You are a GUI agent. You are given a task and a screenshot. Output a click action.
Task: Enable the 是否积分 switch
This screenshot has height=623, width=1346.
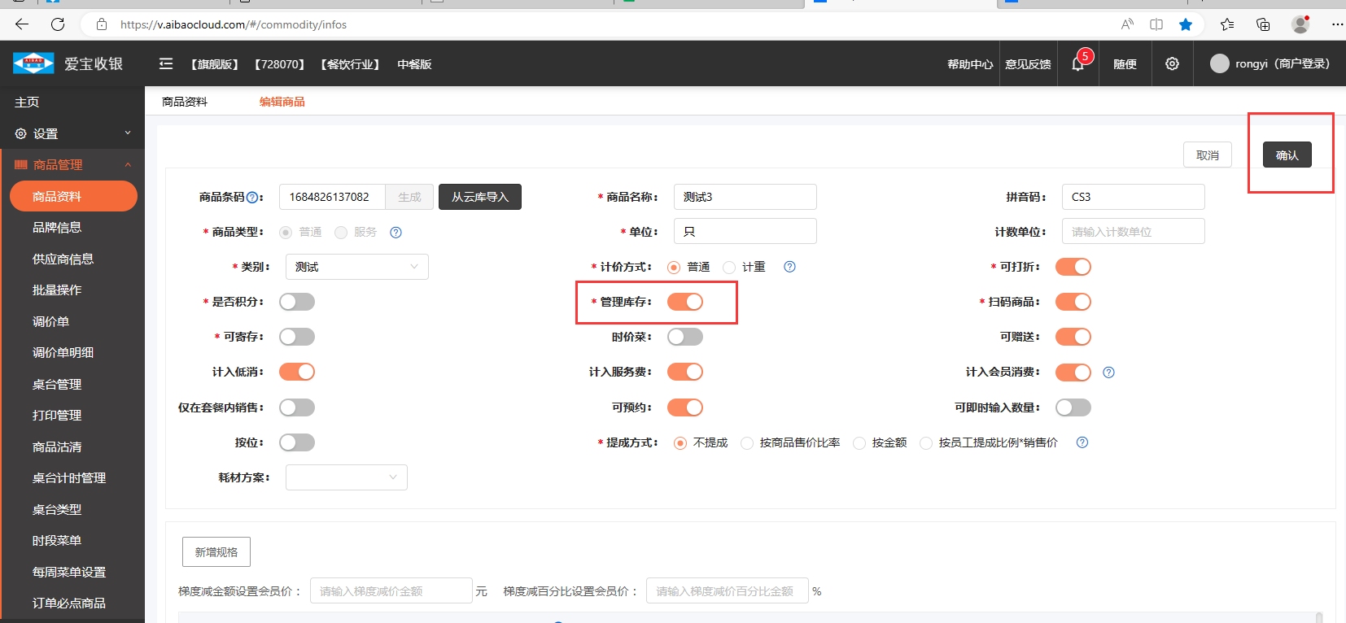[x=297, y=302]
